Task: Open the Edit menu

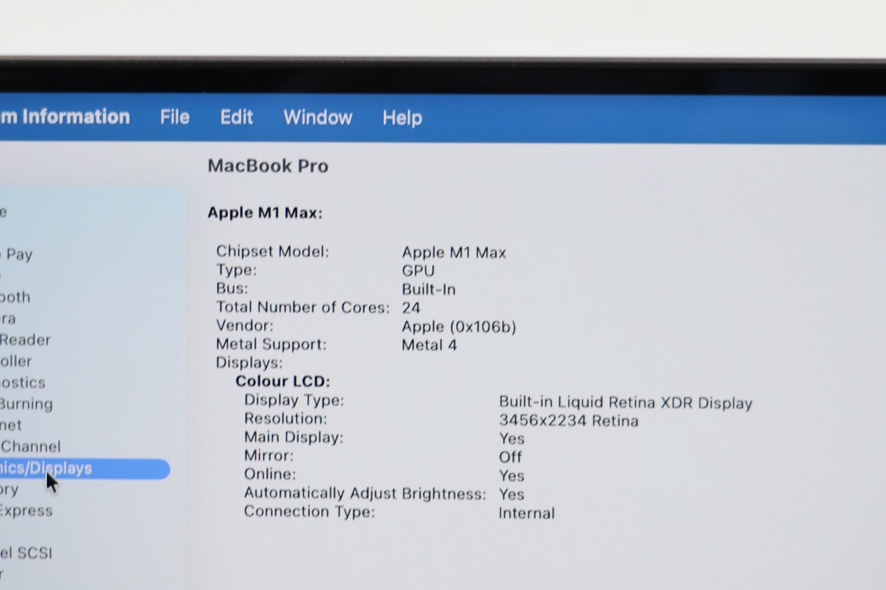Action: 236,117
